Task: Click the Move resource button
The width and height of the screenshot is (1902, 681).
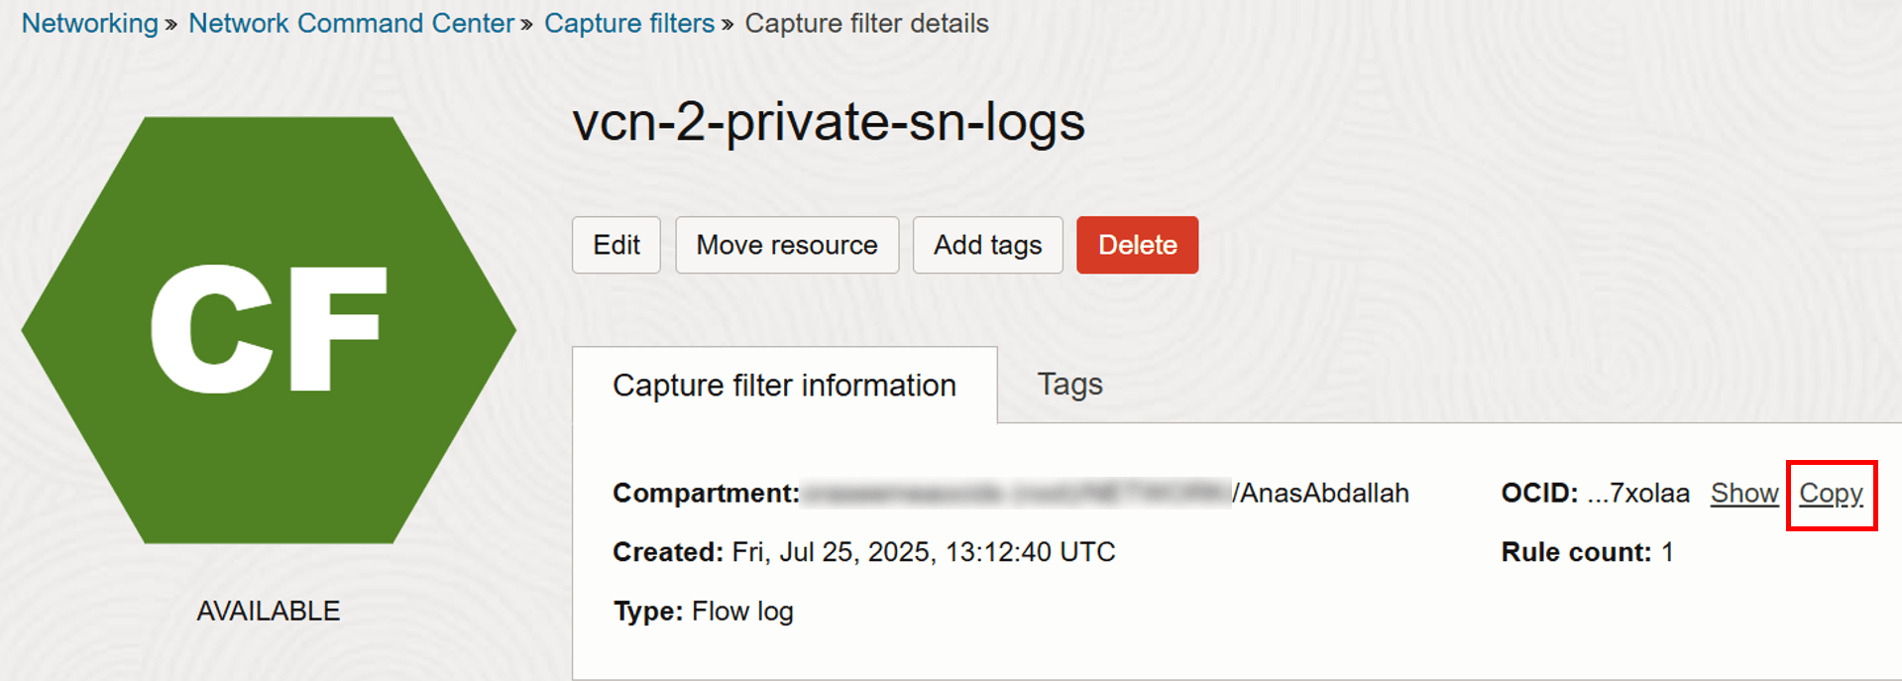Action: point(787,245)
